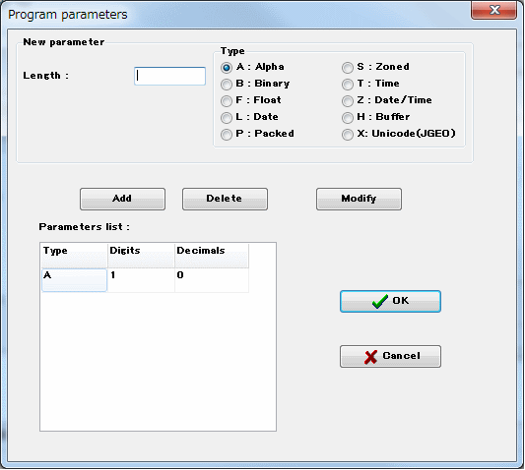Image resolution: width=525 pixels, height=470 pixels.
Task: Confirm with the green checkmark OK button
Action: (x=390, y=301)
